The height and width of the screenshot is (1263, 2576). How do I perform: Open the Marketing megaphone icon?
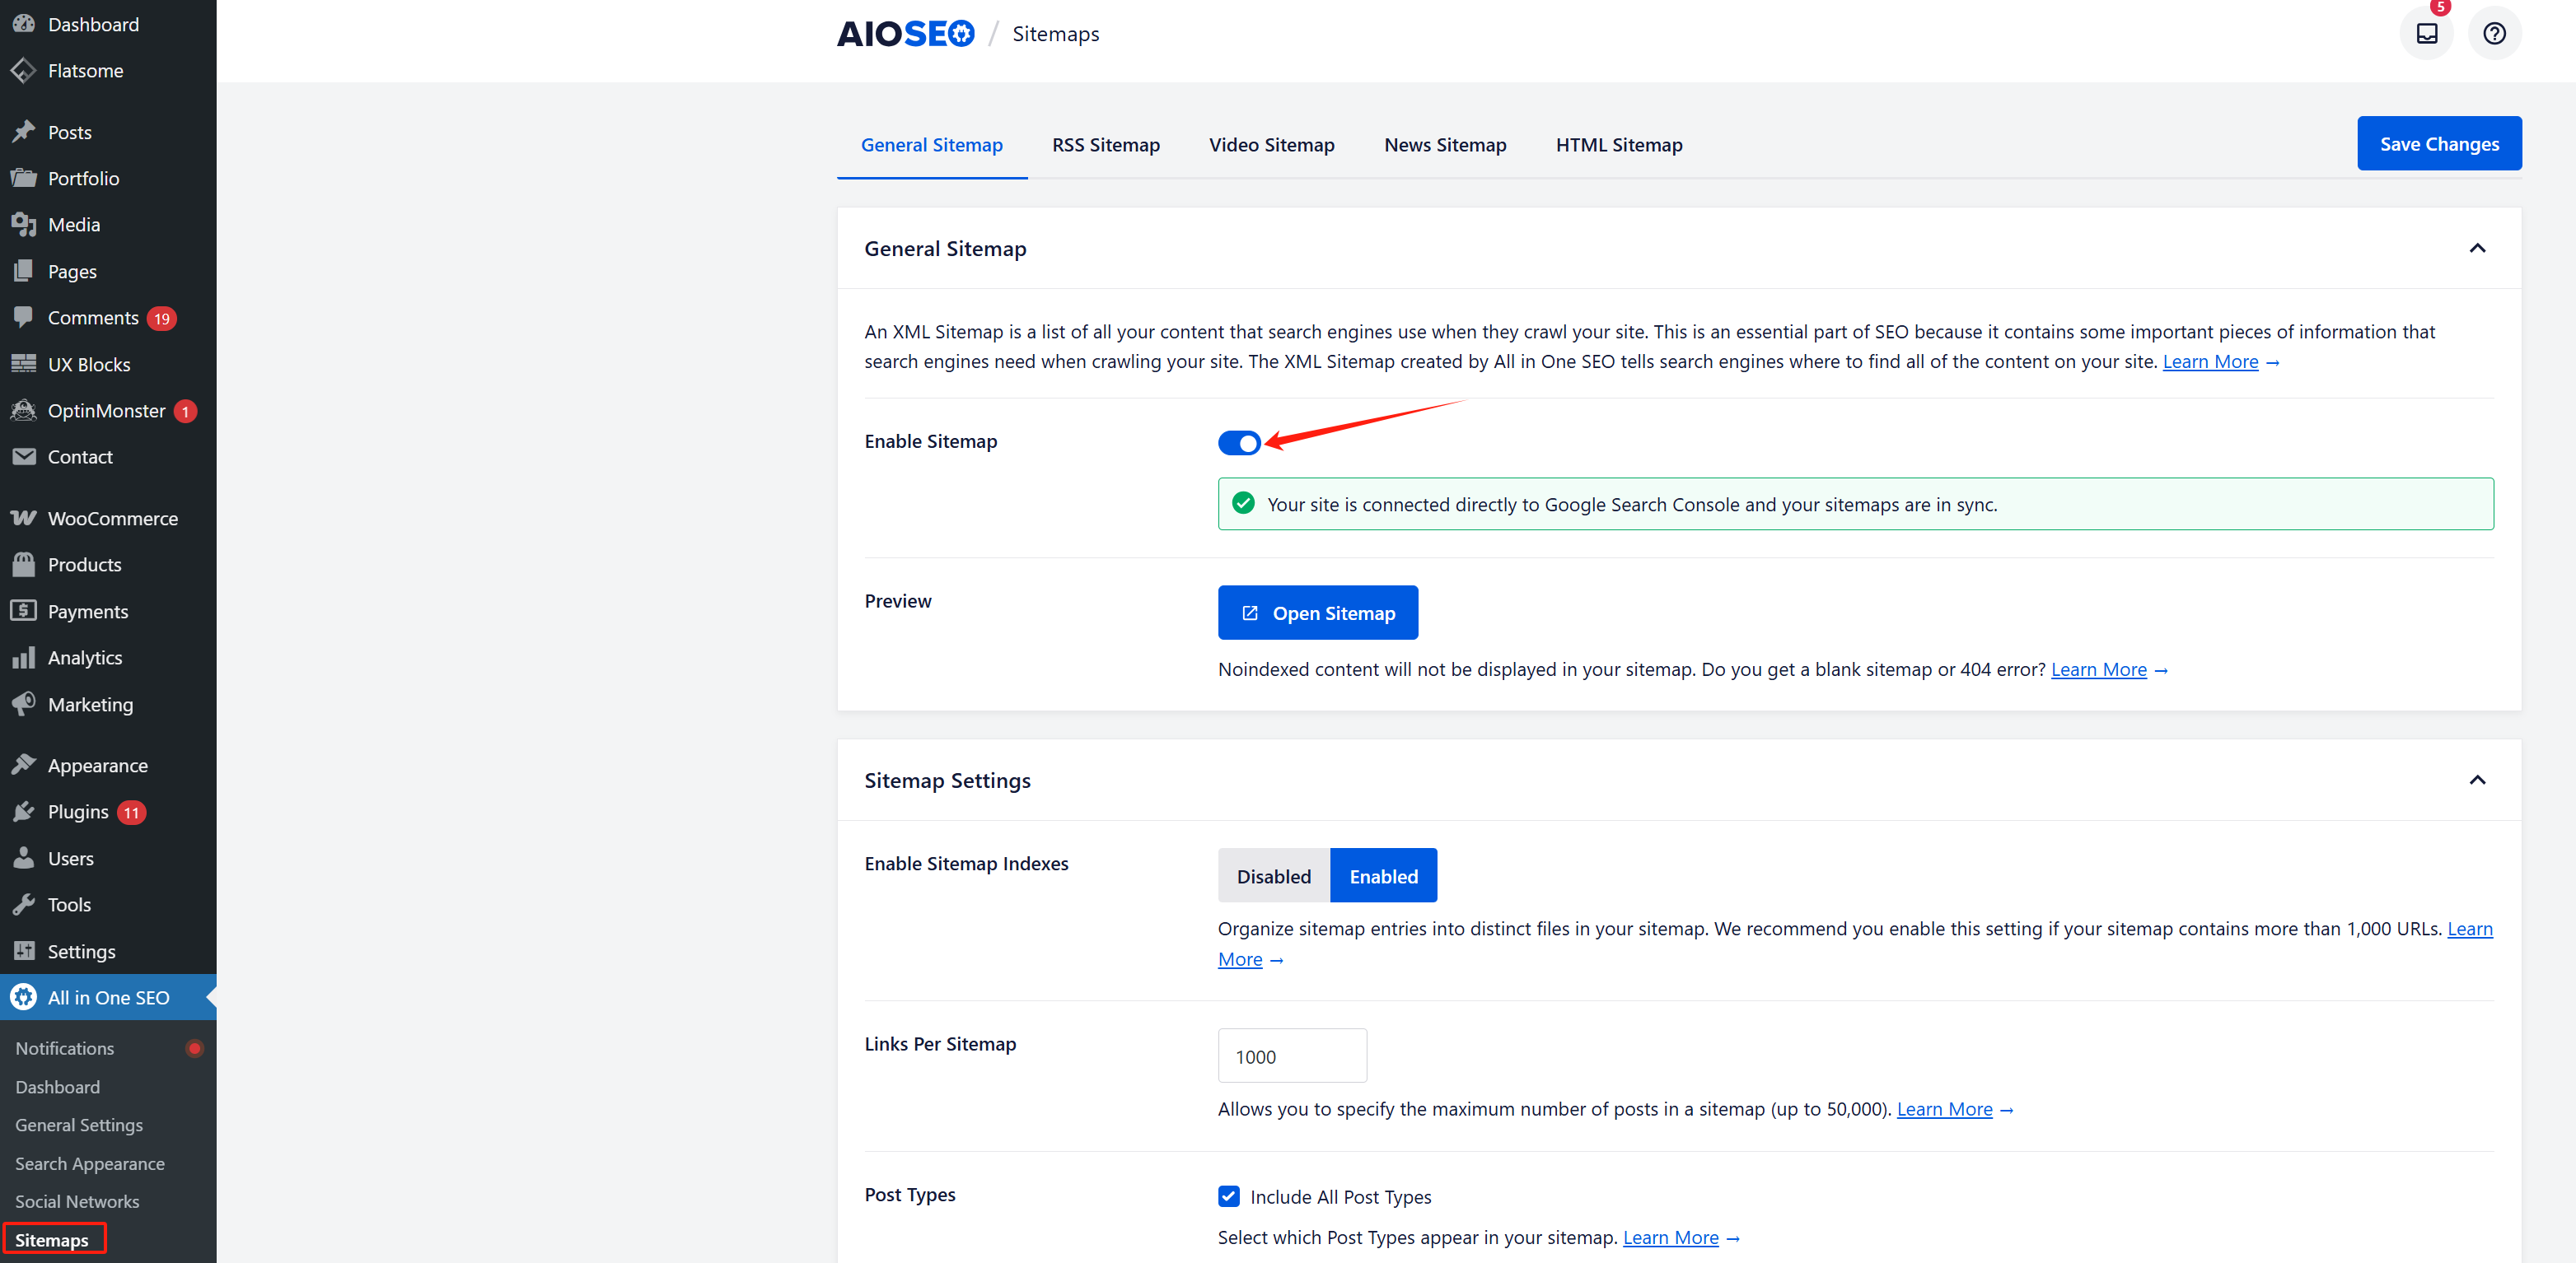pos(24,703)
